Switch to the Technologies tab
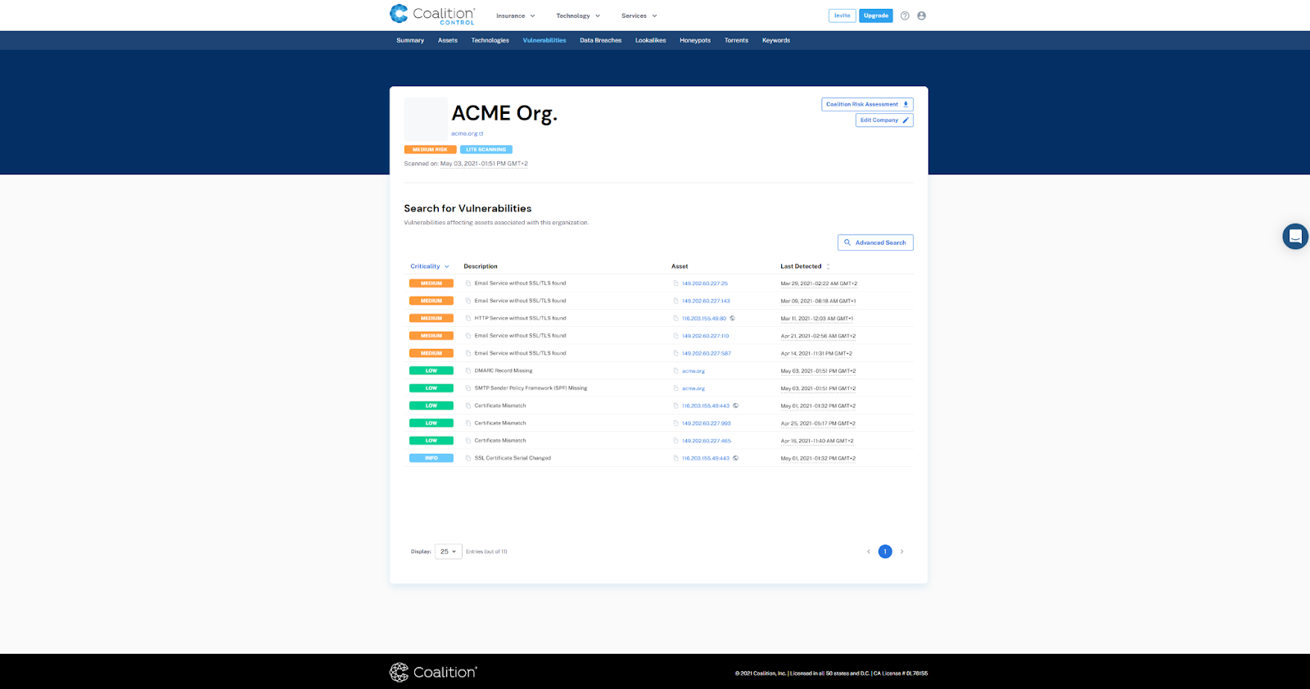 tap(490, 40)
